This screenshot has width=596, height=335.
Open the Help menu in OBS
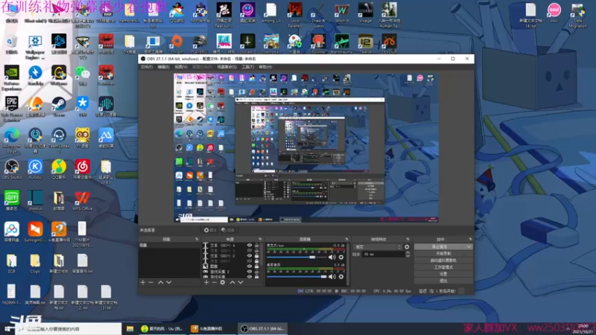pos(265,67)
